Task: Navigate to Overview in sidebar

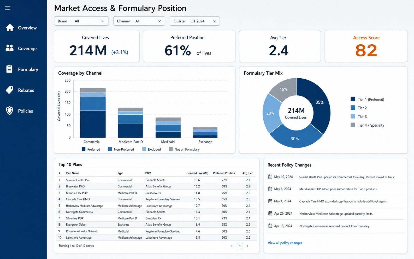Action: [x=27, y=28]
